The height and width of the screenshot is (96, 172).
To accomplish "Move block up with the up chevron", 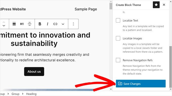I will point(4,22).
